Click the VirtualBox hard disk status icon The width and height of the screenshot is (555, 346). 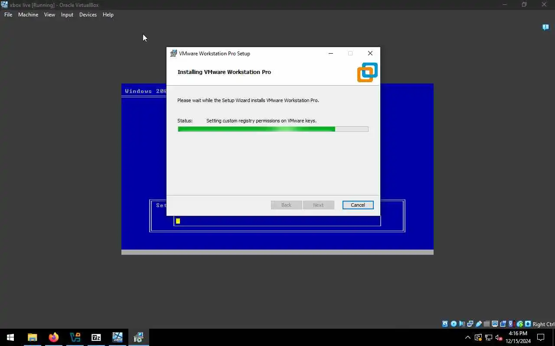(x=445, y=324)
